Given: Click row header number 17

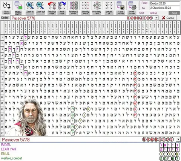Looking at the screenshot, I should point(2,133).
